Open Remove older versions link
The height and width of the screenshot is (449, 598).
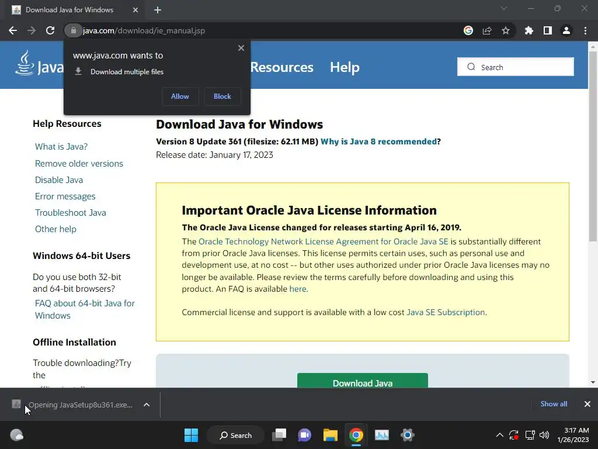[79, 164]
